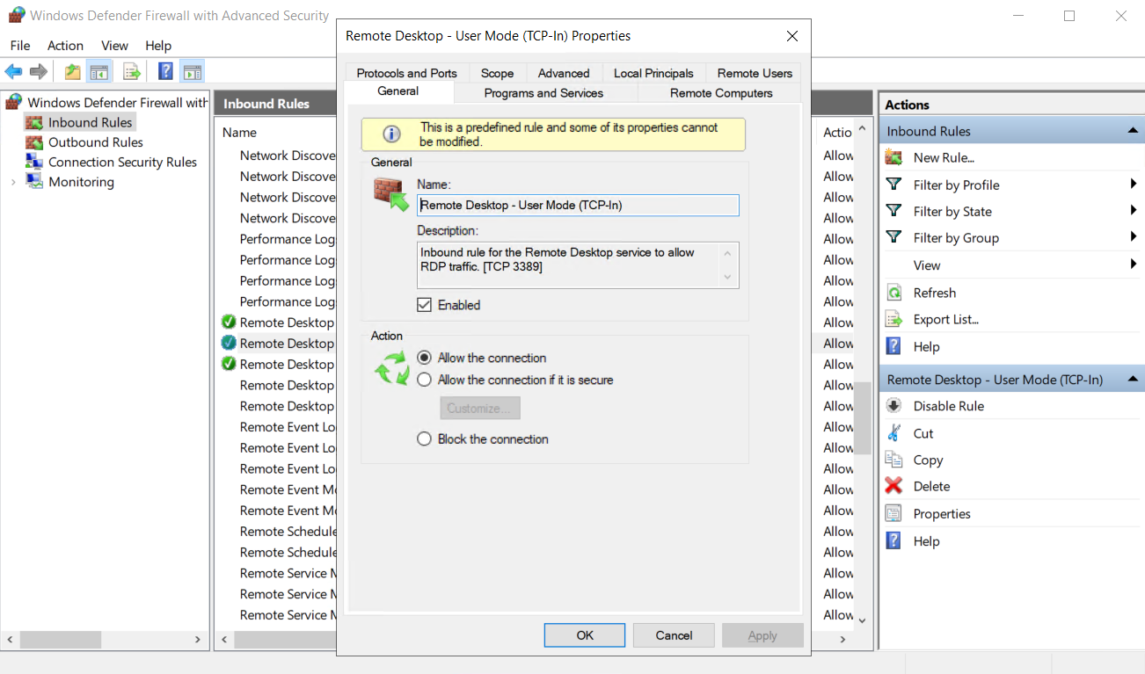
Task: Click the Outbound Rules tree icon
Action: (x=34, y=142)
